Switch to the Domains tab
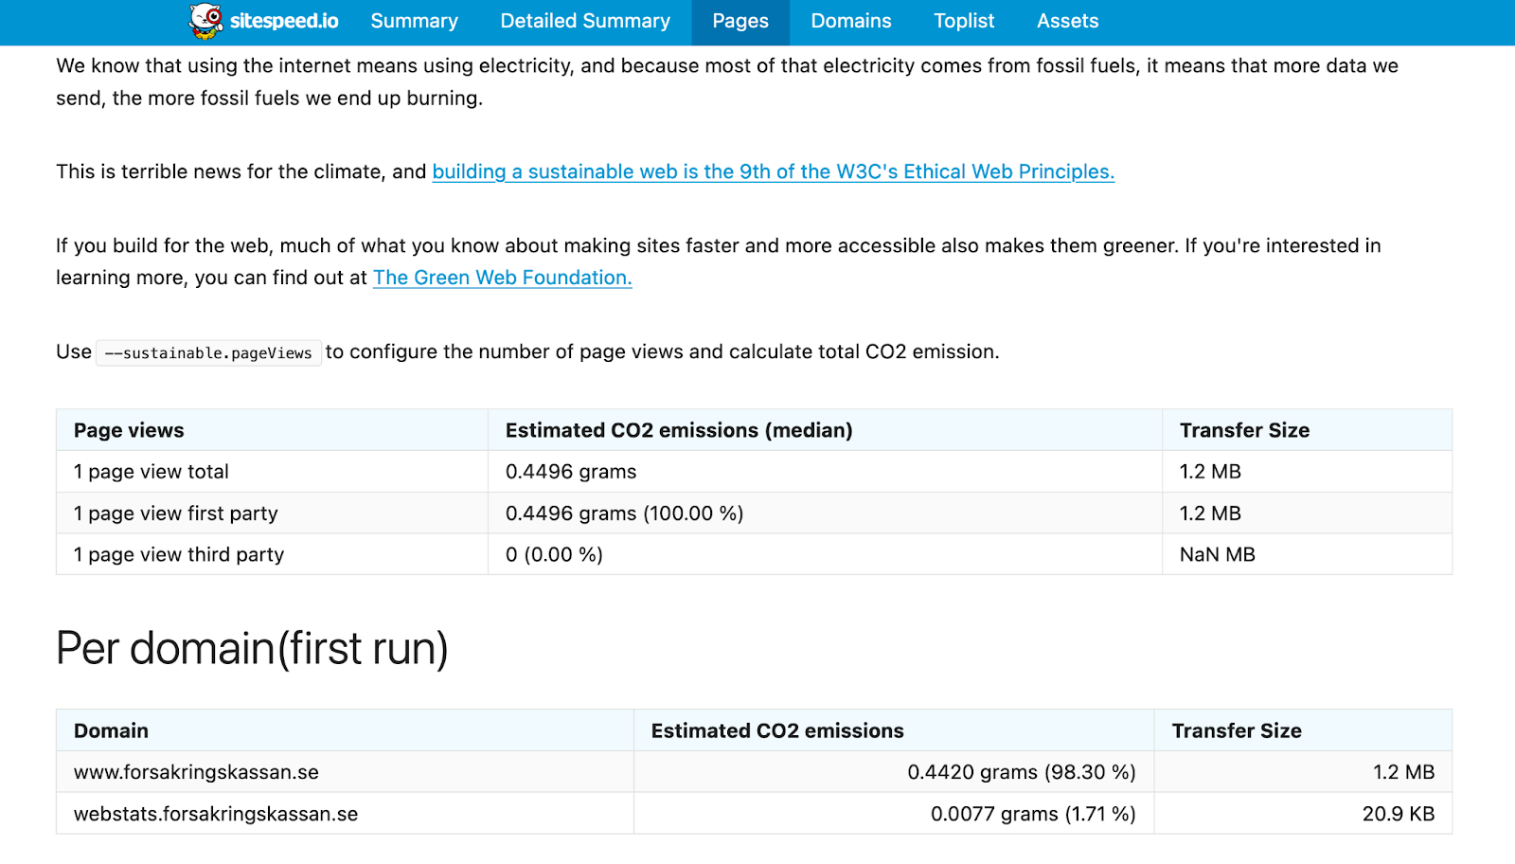This screenshot has width=1515, height=864. [850, 21]
